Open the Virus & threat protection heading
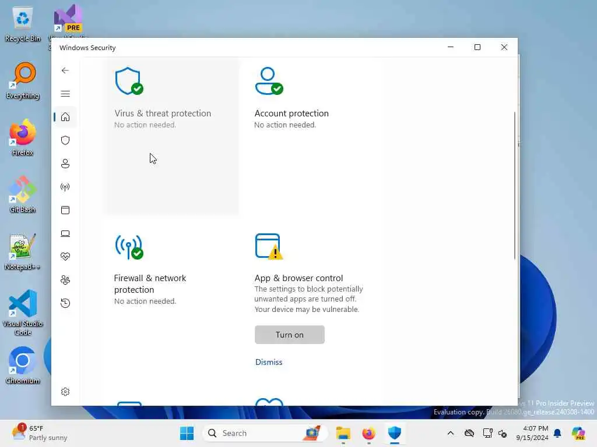The width and height of the screenshot is (597, 447). 163,113
